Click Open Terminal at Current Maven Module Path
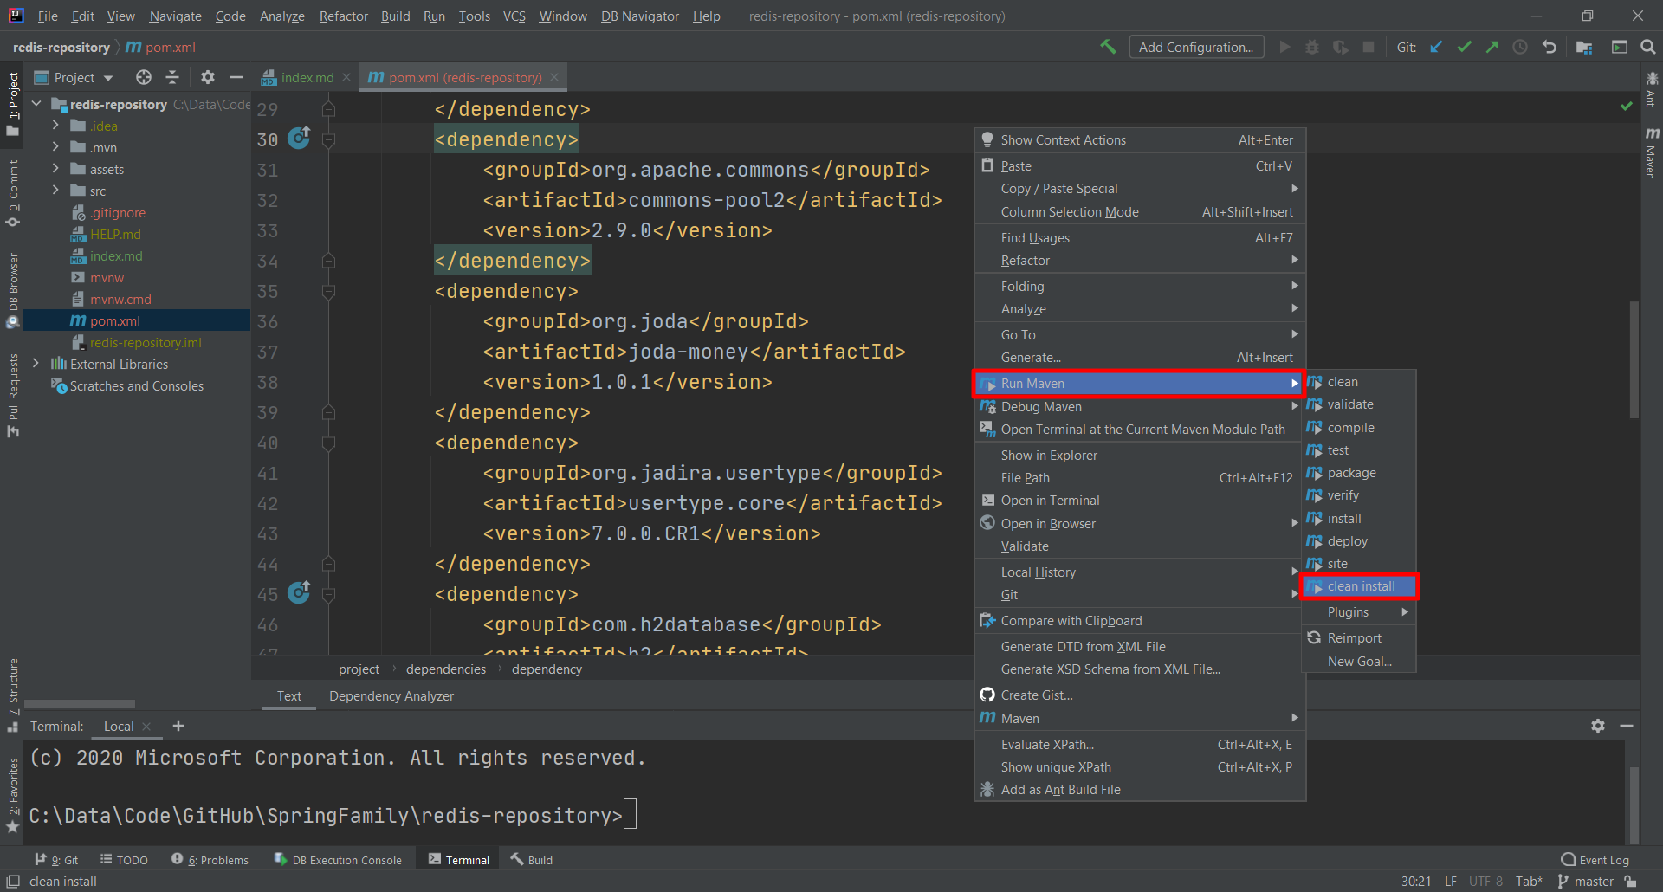The image size is (1663, 892). [1139, 430]
